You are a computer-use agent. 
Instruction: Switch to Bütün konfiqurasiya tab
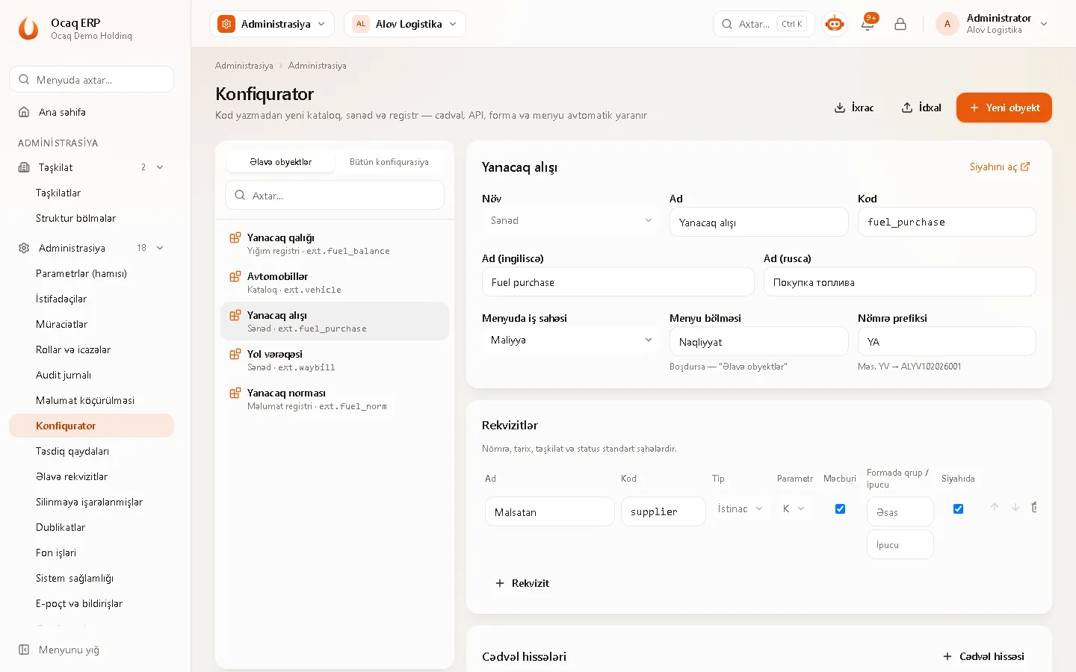coord(389,162)
